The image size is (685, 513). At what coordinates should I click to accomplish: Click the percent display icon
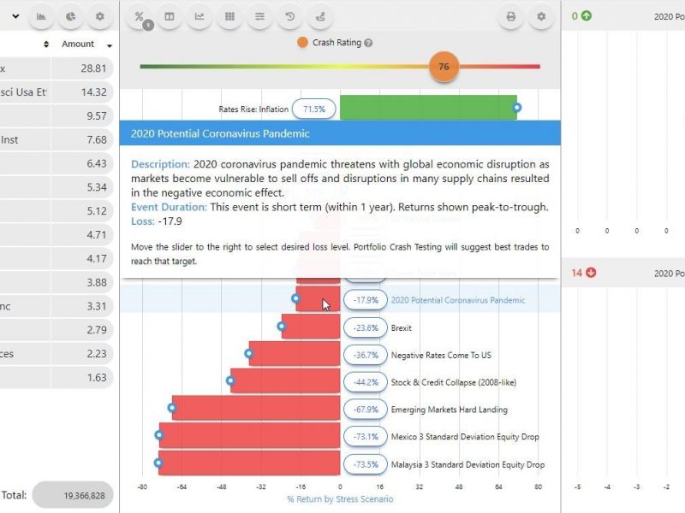click(x=140, y=16)
